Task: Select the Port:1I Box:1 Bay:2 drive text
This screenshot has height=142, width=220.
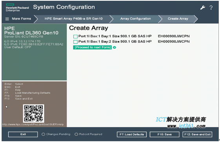Action: point(115,42)
